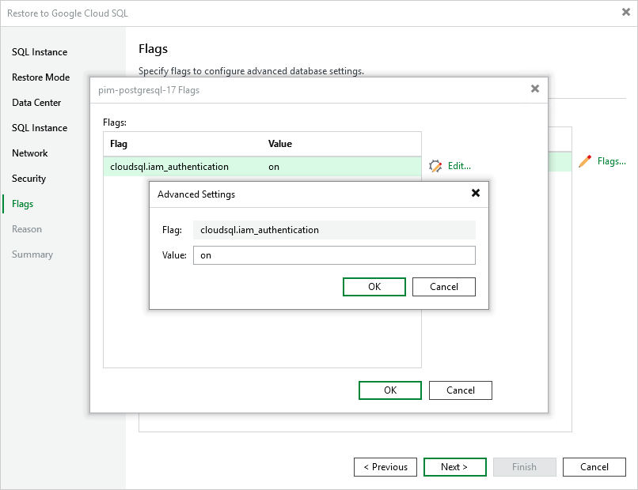The width and height of the screenshot is (638, 490).
Task: Go to the Restore Mode step
Action: [x=40, y=77]
